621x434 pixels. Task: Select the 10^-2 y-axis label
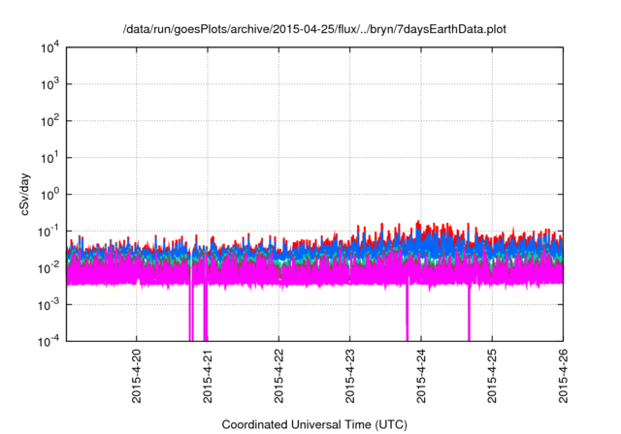[x=49, y=268]
